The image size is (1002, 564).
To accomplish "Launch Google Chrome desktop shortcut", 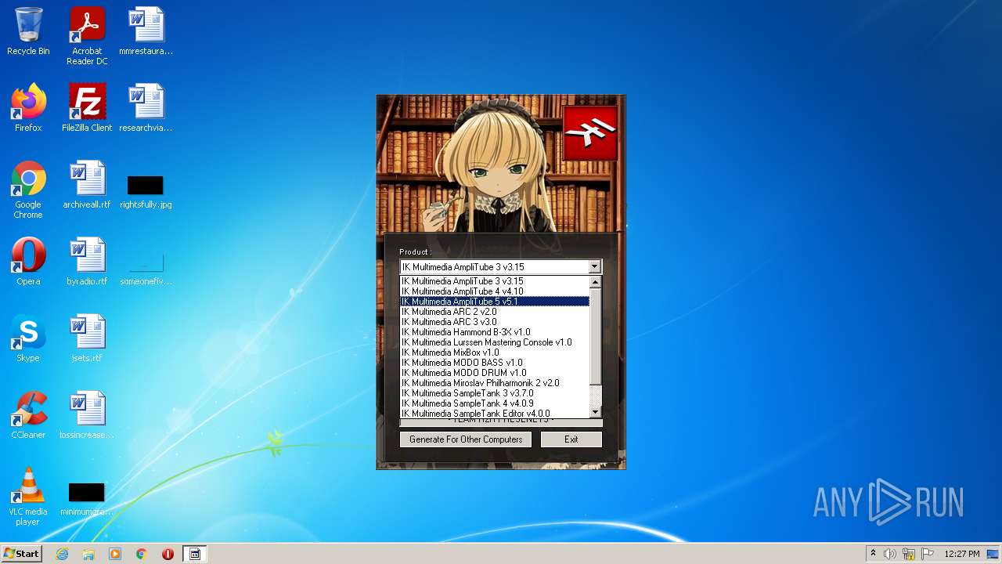I will [x=28, y=190].
